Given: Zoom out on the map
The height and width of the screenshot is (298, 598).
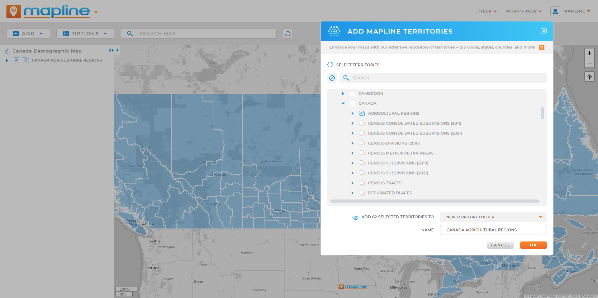Looking at the screenshot, I should [x=589, y=63].
